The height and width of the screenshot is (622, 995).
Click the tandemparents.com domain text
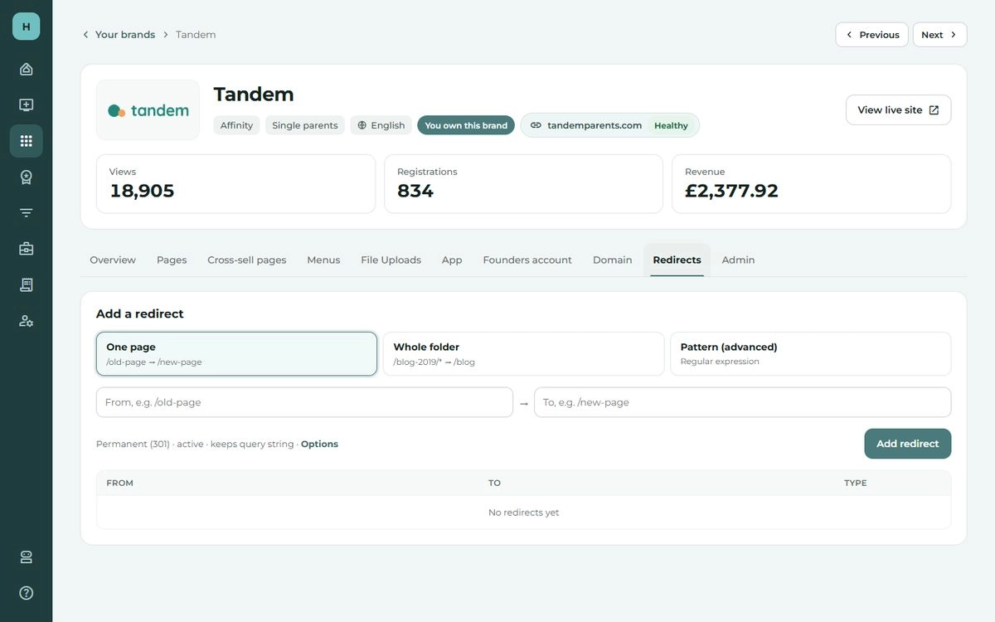(595, 125)
